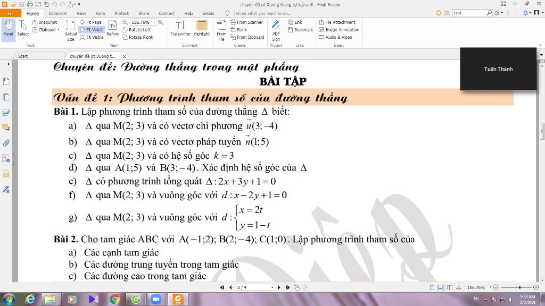This screenshot has width=545, height=306.
Task: Create PDF From Clipboard
Action: point(247,37)
